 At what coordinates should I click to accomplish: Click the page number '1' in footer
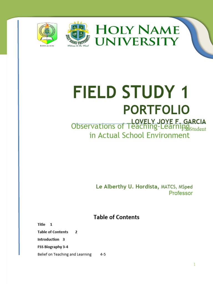pyautogui.click(x=194, y=264)
